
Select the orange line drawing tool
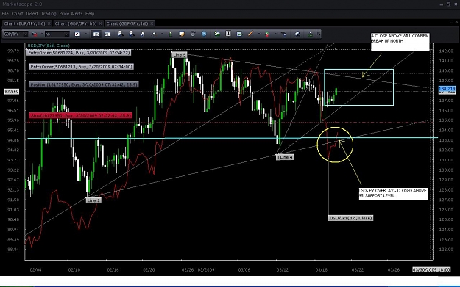click(x=250, y=34)
